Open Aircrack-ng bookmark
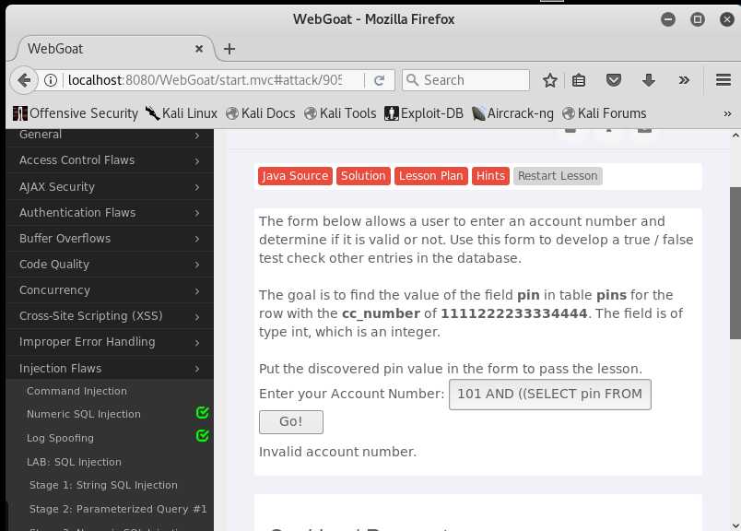This screenshot has height=531, width=741. click(x=512, y=113)
